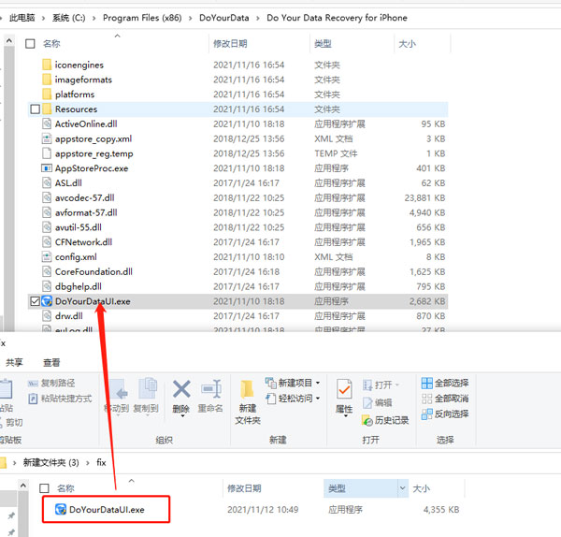Image resolution: width=561 pixels, height=537 pixels.
Task: Toggle the Resources folder row checkbox
Action: click(x=36, y=109)
